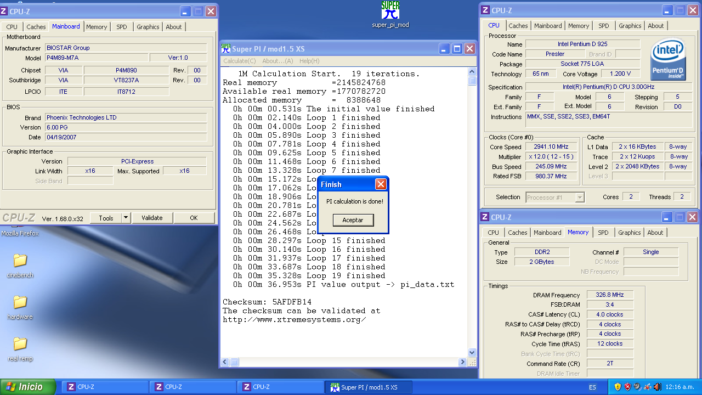702x395 pixels.
Task: Click the Super PI scroll up arrow
Action: [x=472, y=72]
